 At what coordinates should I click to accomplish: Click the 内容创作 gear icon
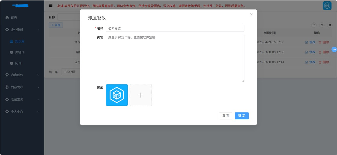point(7,75)
